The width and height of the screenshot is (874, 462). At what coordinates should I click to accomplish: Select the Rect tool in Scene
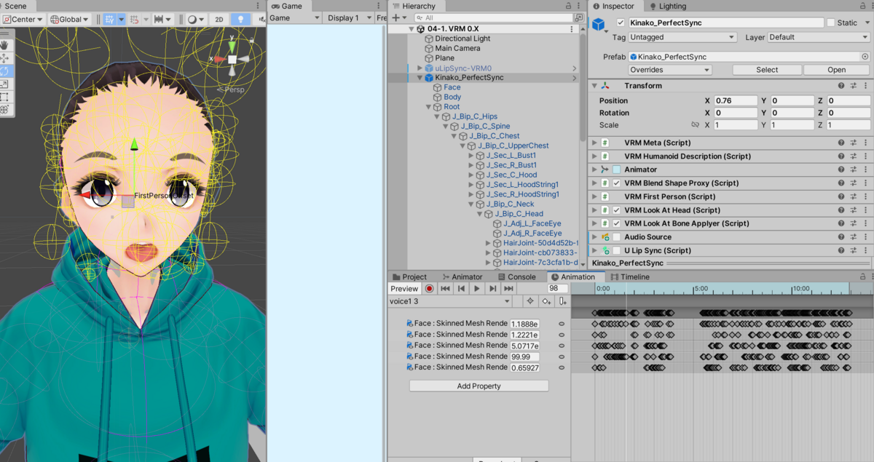5,96
